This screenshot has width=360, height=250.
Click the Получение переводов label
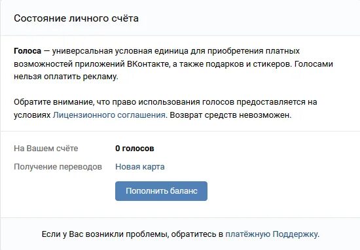(58, 167)
